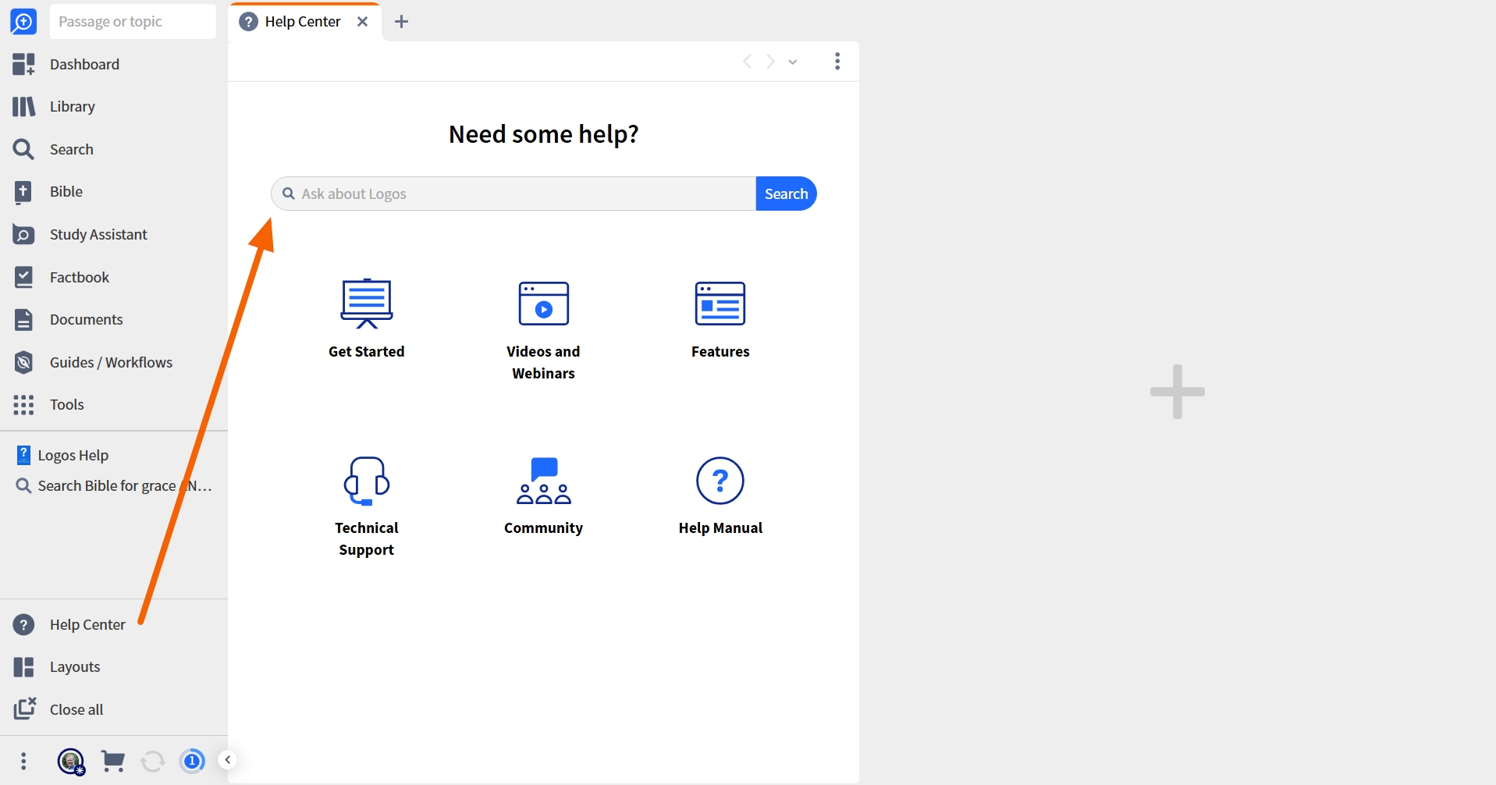Open Videos and Webinars

pos(543,329)
